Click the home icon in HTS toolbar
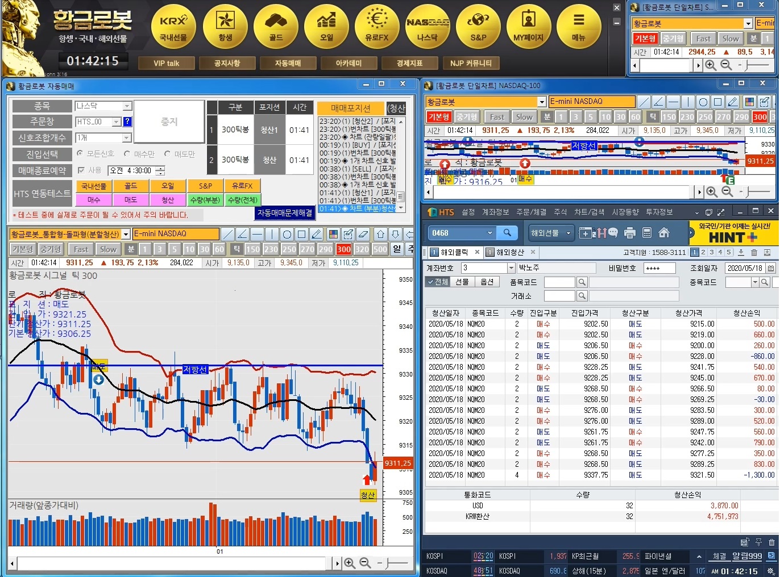This screenshot has width=780, height=577. [663, 232]
